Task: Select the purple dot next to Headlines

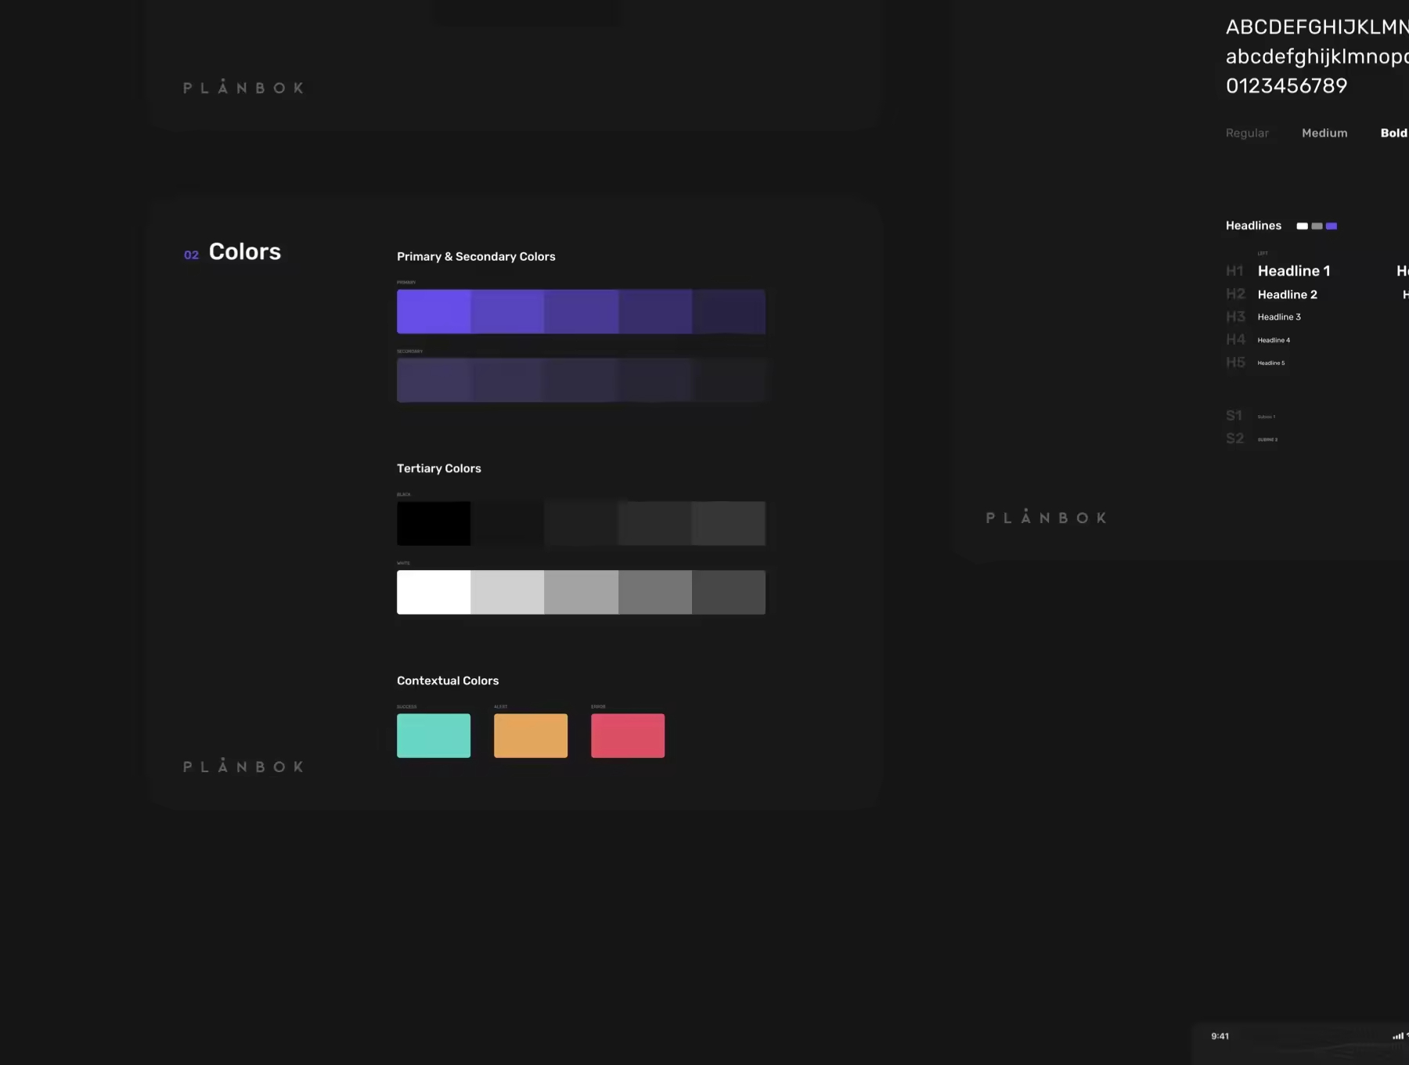Action: click(x=1332, y=226)
